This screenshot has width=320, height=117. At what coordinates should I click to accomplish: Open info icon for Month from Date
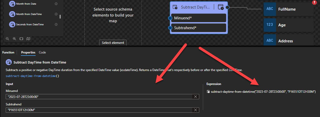pyautogui.click(x=56, y=4)
